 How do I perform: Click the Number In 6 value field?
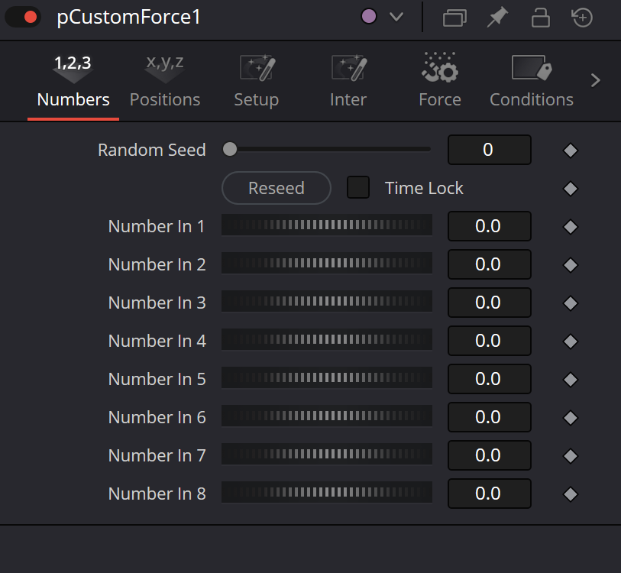(489, 417)
